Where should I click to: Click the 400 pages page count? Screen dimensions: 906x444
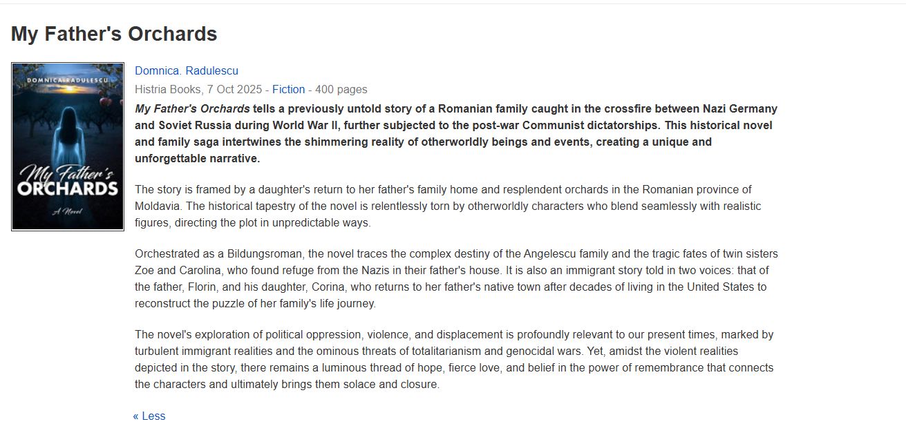[341, 89]
